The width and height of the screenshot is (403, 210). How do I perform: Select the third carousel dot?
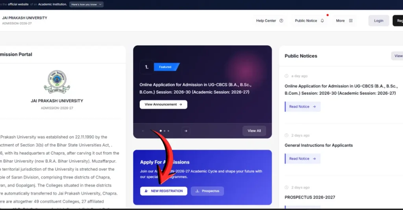click(x=168, y=131)
